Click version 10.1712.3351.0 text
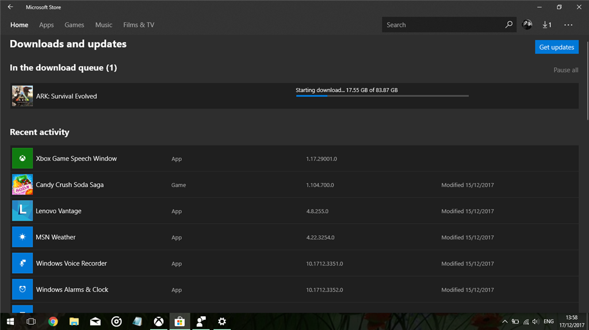Screen dimensions: 589x330 (324, 264)
